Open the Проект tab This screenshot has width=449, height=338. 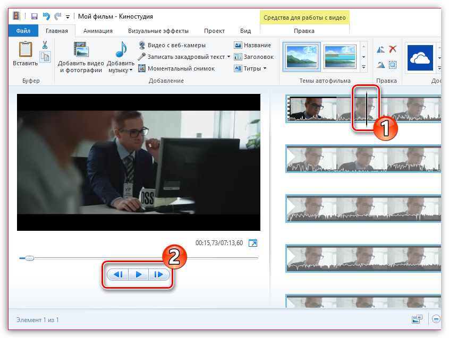tap(214, 31)
